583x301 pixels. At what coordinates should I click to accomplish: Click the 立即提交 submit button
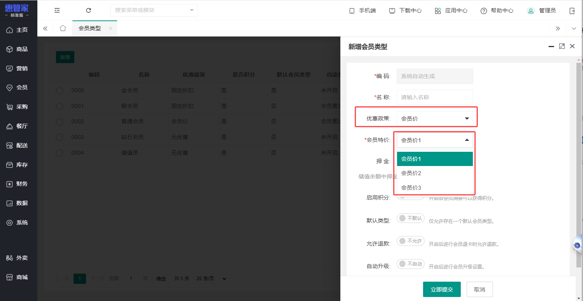pyautogui.click(x=442, y=289)
